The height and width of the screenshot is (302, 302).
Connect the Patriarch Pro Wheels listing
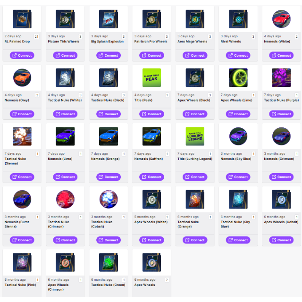(x=151, y=55)
